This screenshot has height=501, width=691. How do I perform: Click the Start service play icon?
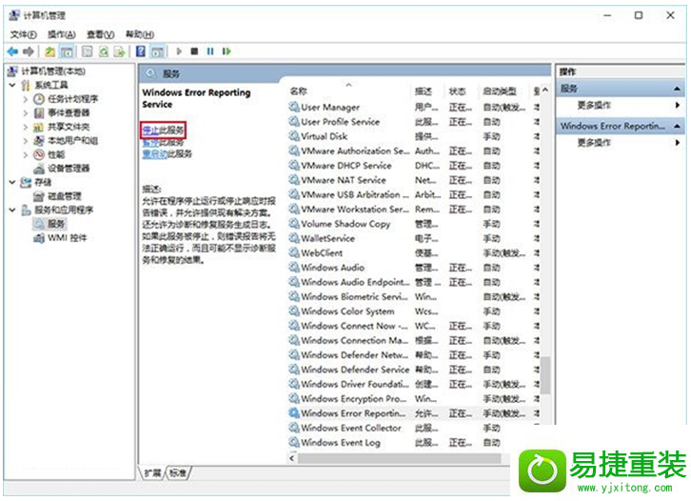click(x=179, y=51)
